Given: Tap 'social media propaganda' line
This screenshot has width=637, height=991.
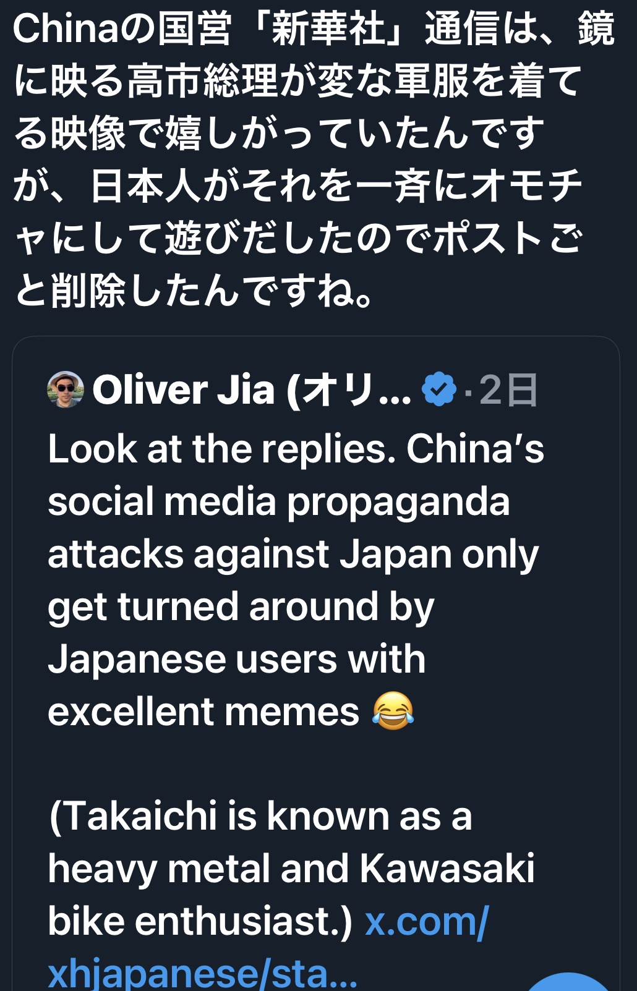Looking at the screenshot, I should [278, 501].
